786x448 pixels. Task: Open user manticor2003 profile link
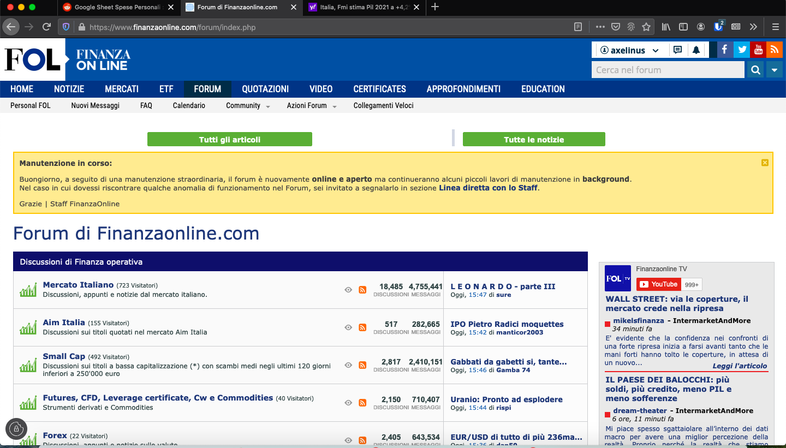click(x=520, y=332)
